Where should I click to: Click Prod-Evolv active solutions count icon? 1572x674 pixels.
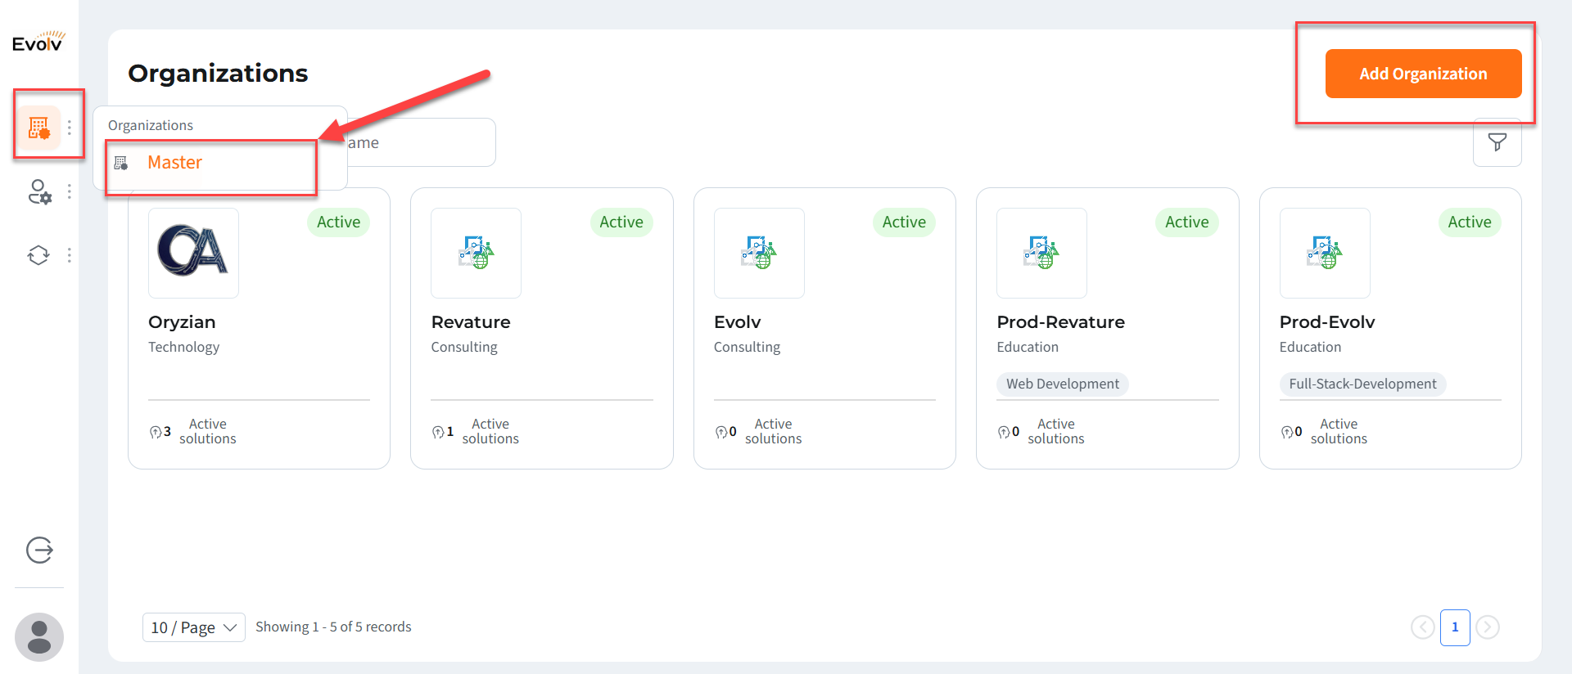pos(1287,432)
